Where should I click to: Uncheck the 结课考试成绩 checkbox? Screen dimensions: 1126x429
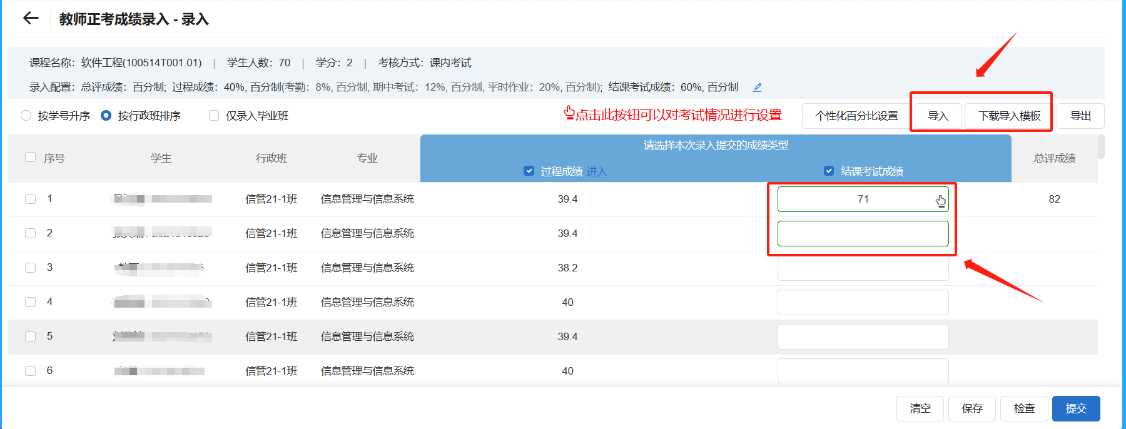pos(829,171)
